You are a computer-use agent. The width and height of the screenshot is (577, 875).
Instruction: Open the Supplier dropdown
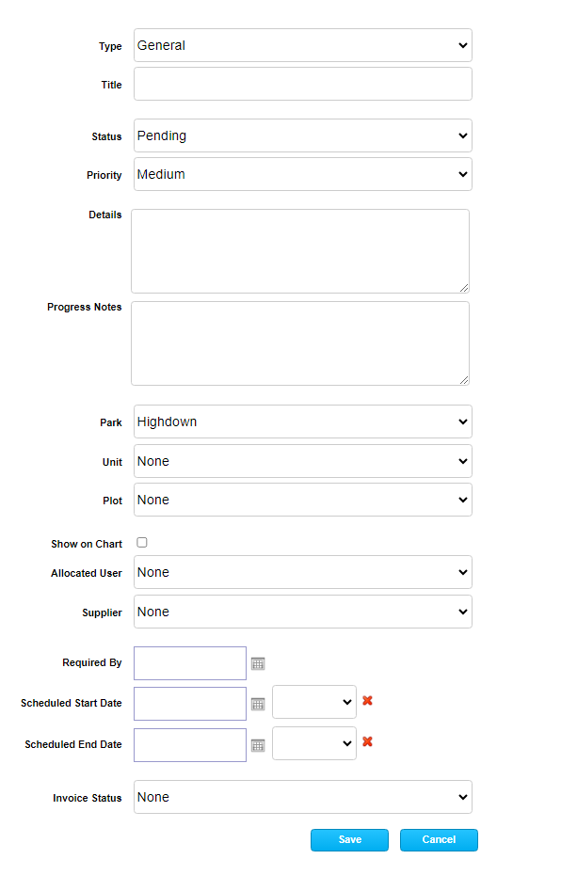tap(302, 612)
